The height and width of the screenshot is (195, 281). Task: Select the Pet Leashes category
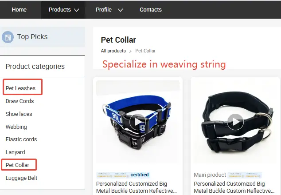pyautogui.click(x=20, y=88)
